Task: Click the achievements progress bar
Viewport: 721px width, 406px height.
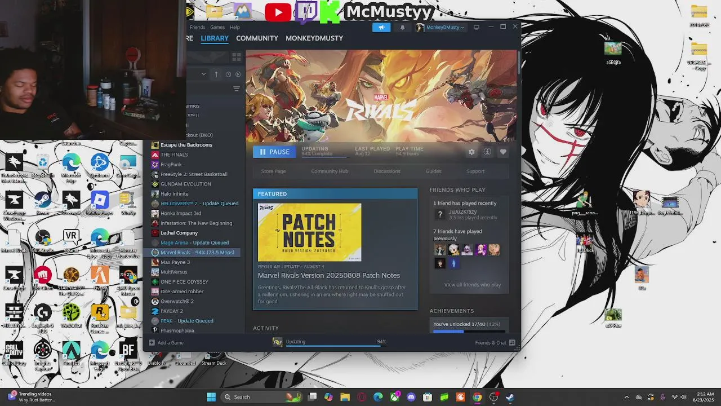Action: pyautogui.click(x=469, y=331)
